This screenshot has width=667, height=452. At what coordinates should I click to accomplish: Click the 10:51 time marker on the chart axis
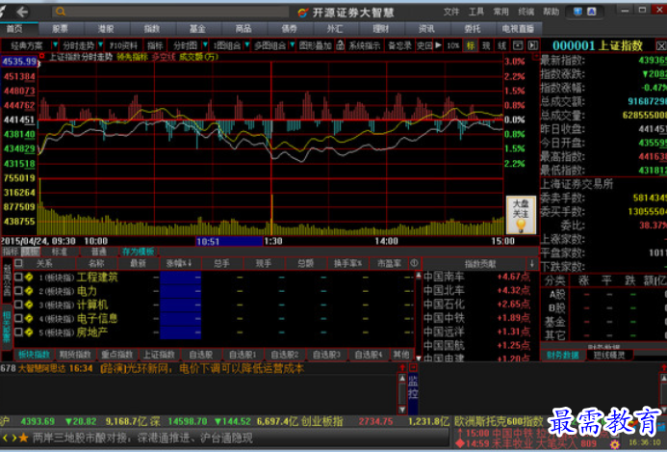pyautogui.click(x=229, y=242)
